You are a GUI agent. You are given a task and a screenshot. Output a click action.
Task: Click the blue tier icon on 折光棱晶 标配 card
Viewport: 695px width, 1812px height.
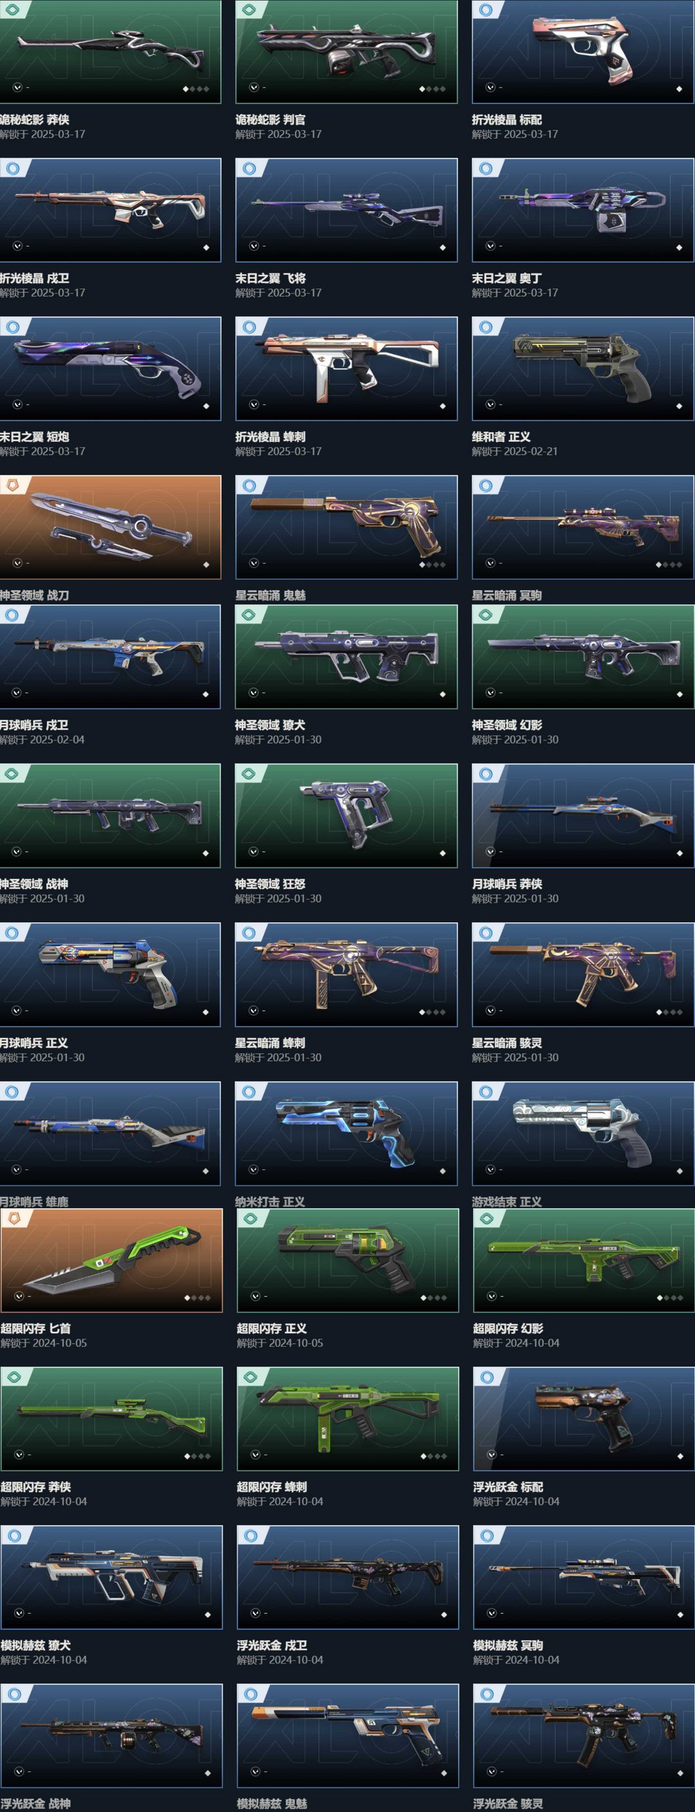pos(485,9)
